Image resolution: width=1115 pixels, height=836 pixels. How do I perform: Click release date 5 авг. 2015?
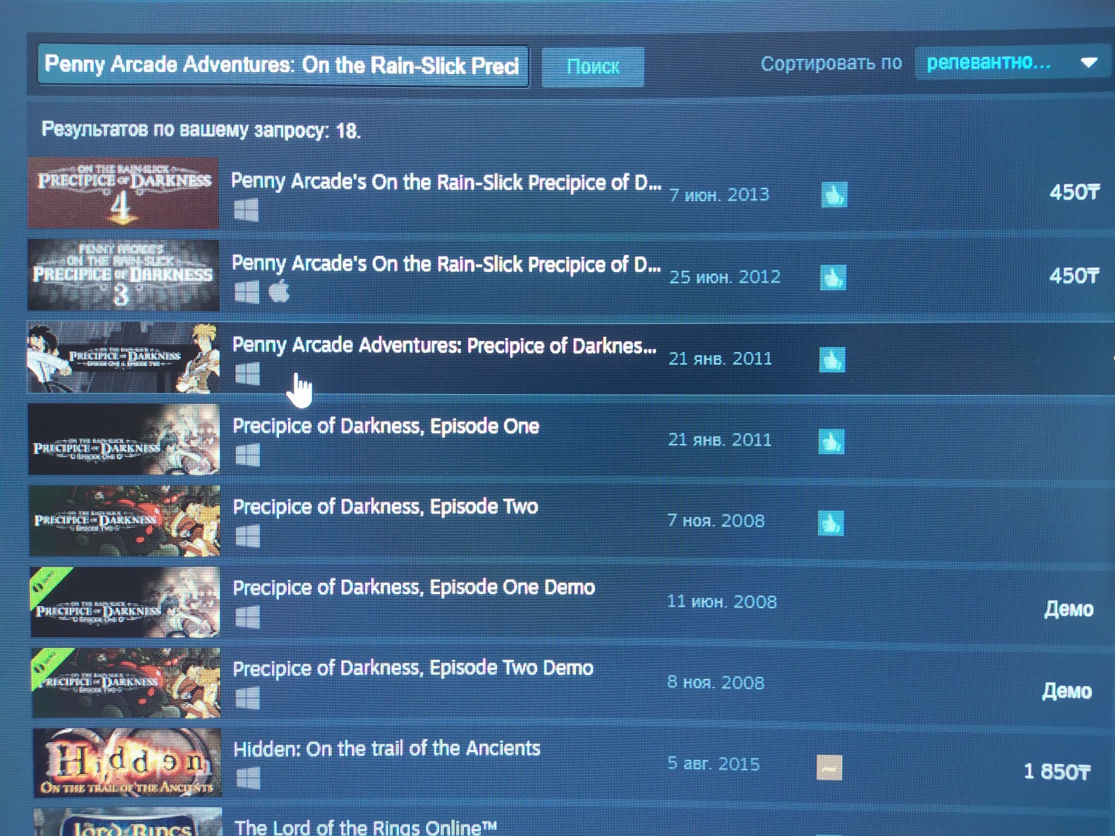(713, 764)
